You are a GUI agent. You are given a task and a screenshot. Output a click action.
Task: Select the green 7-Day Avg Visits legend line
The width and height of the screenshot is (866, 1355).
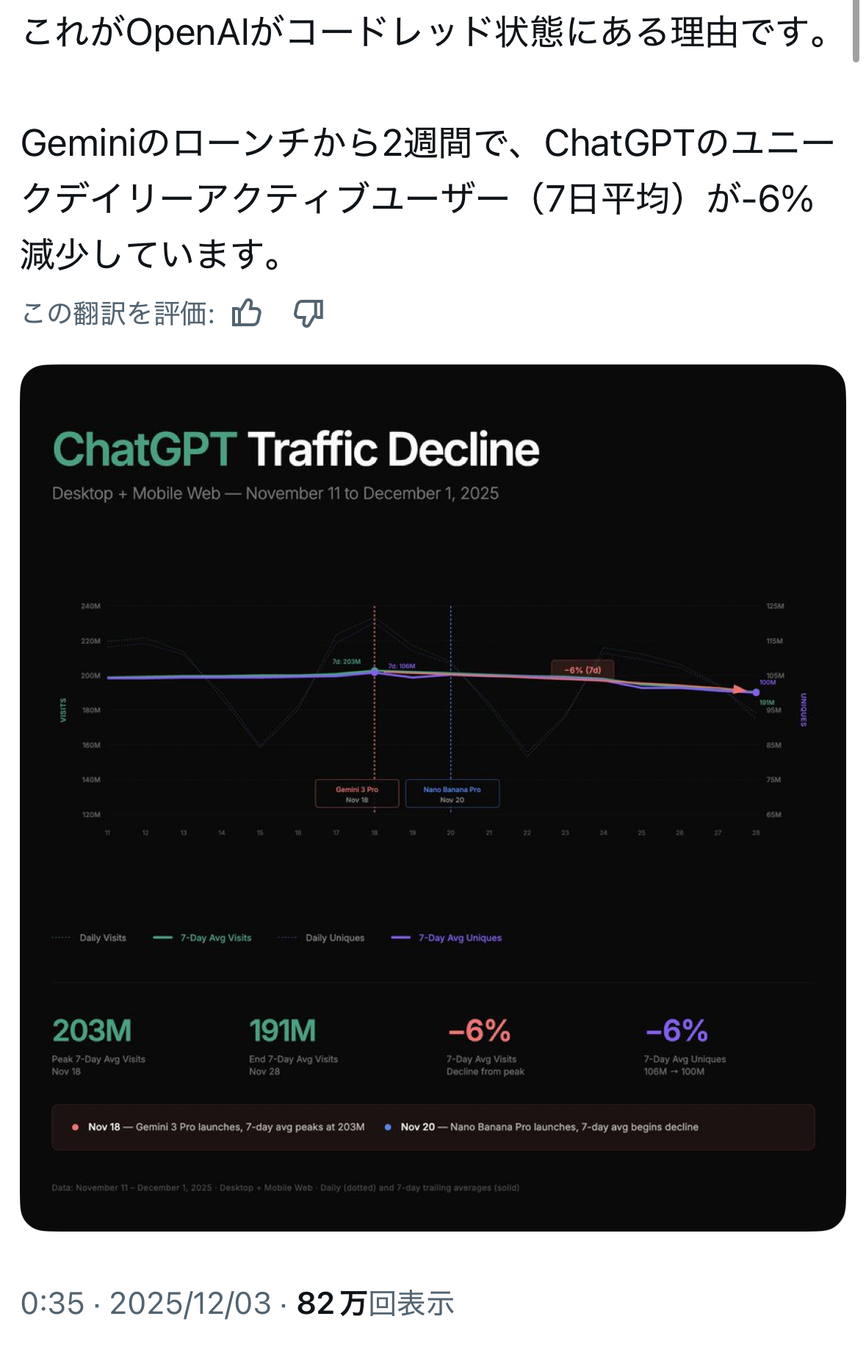tap(162, 938)
